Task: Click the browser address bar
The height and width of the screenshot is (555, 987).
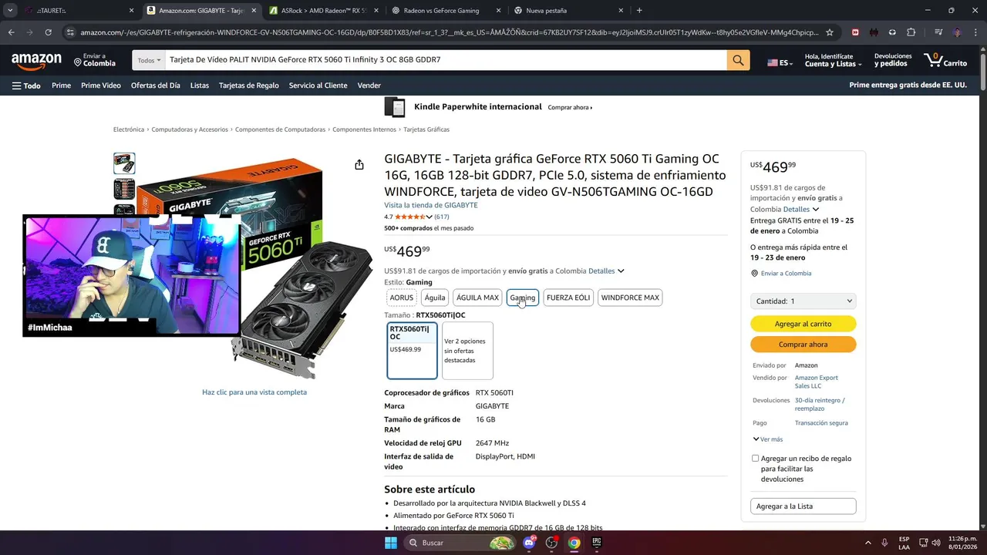Action: coord(449,32)
